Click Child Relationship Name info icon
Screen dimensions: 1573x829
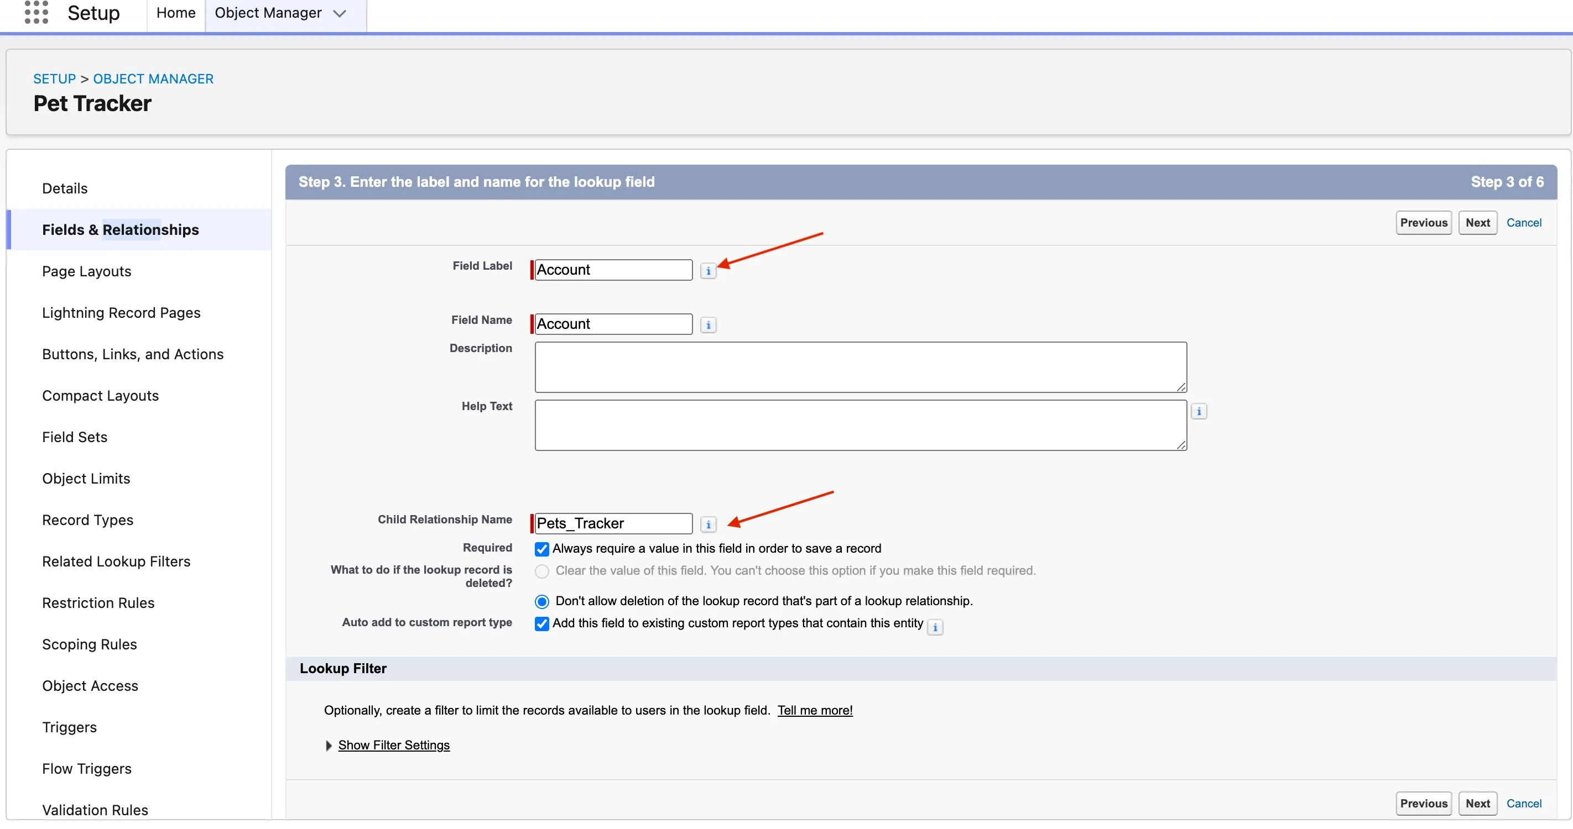(x=708, y=524)
